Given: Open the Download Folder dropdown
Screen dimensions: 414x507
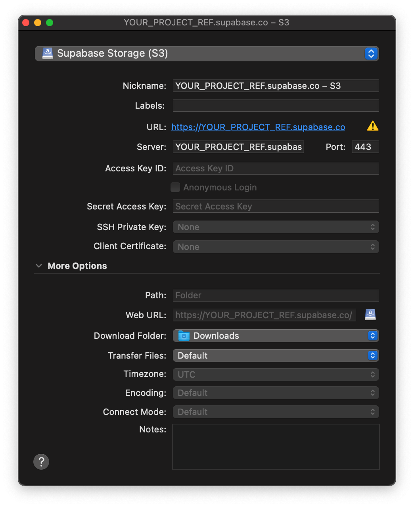Looking at the screenshot, I should (x=276, y=336).
